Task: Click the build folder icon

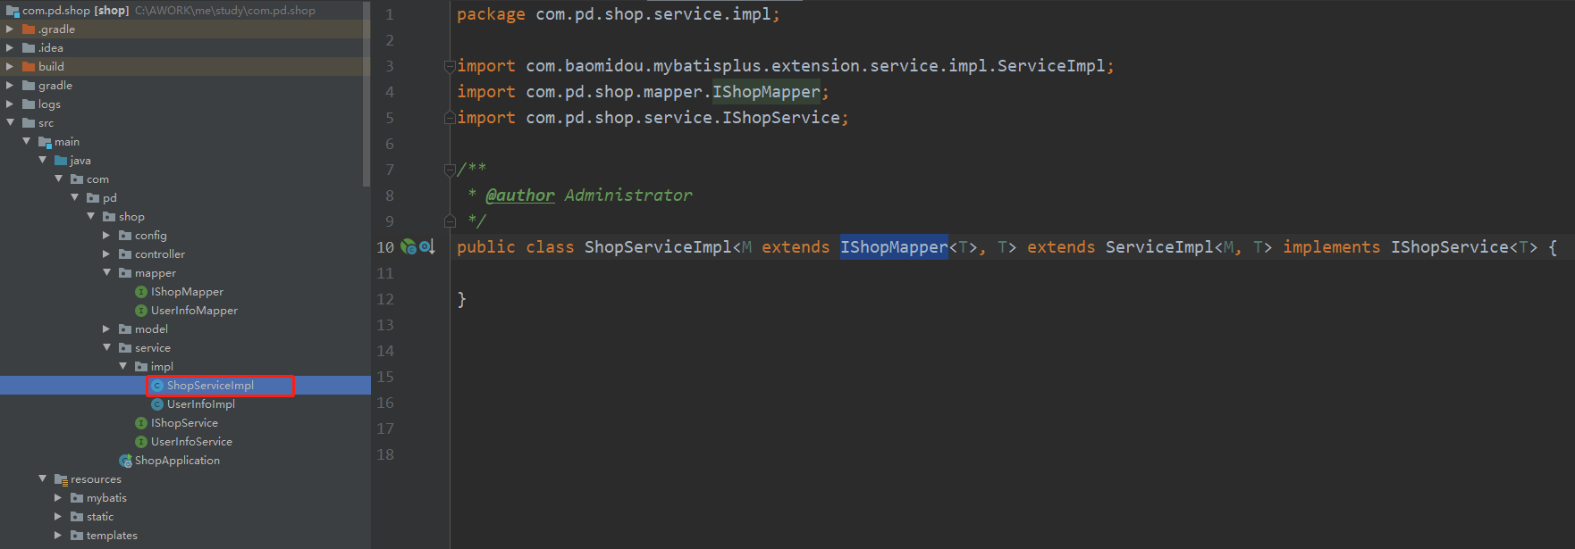Action: click(29, 67)
